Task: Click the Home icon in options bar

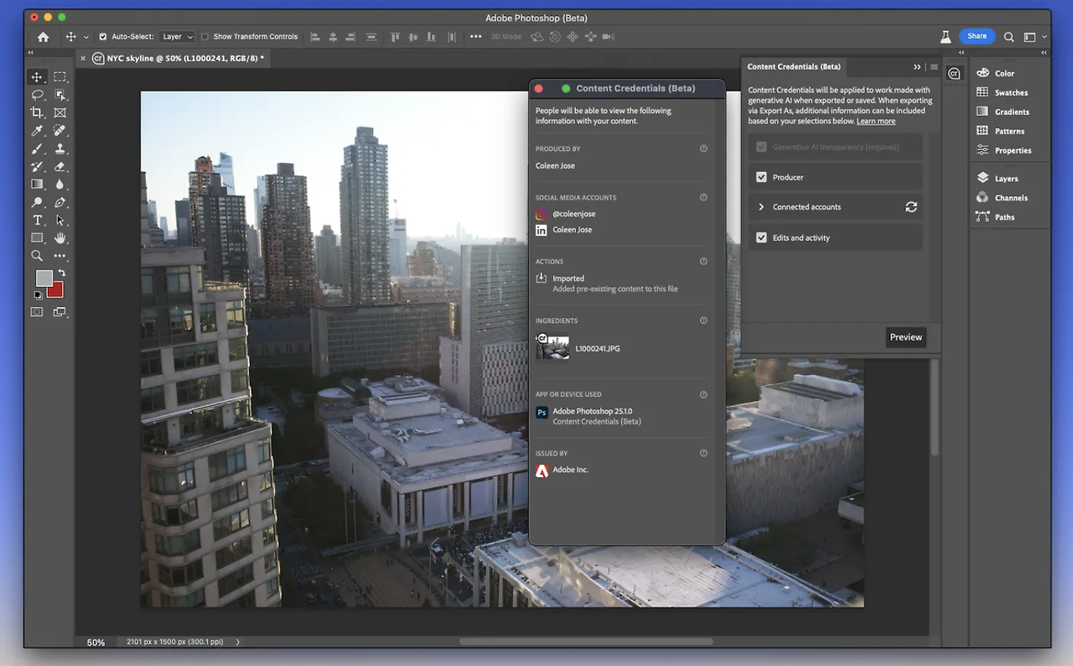Action: coord(43,37)
